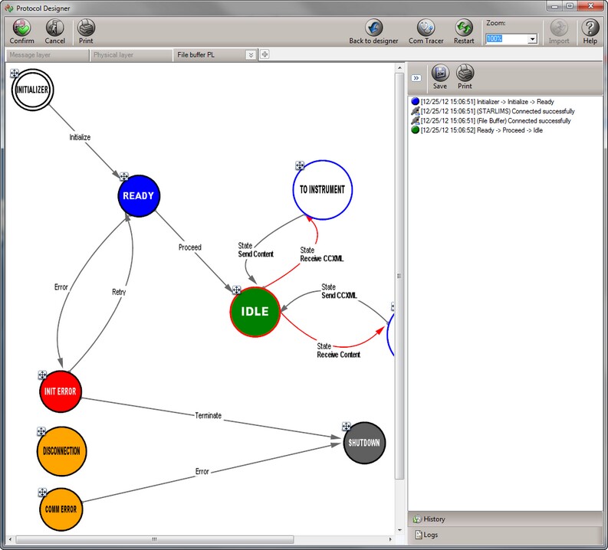Go Back to designer
608x550 pixels.
(373, 31)
